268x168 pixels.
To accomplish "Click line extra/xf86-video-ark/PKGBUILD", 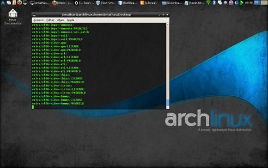I will click(x=56, y=61).
